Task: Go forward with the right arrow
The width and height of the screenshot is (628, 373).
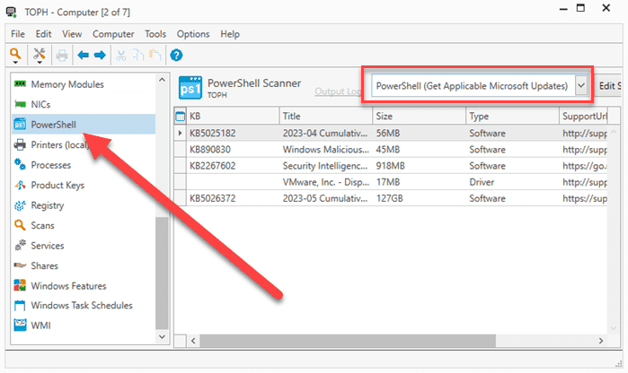Action: pos(100,56)
